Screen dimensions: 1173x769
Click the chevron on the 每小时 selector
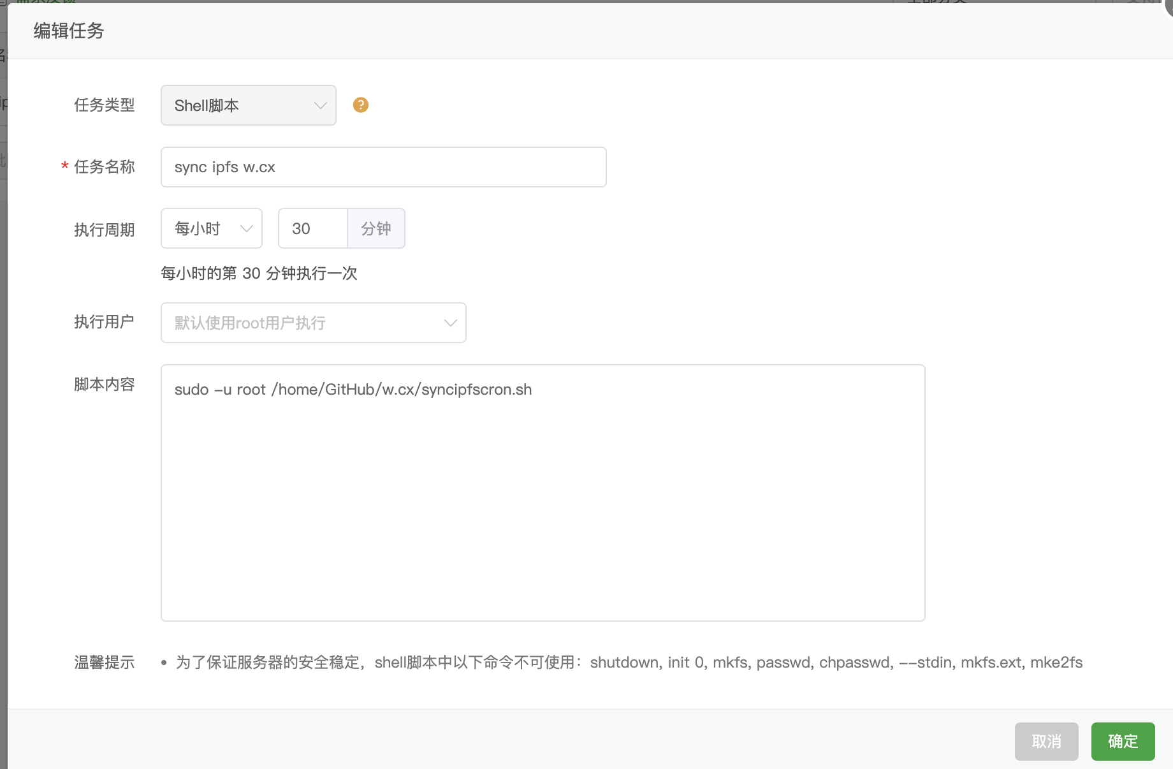click(247, 228)
